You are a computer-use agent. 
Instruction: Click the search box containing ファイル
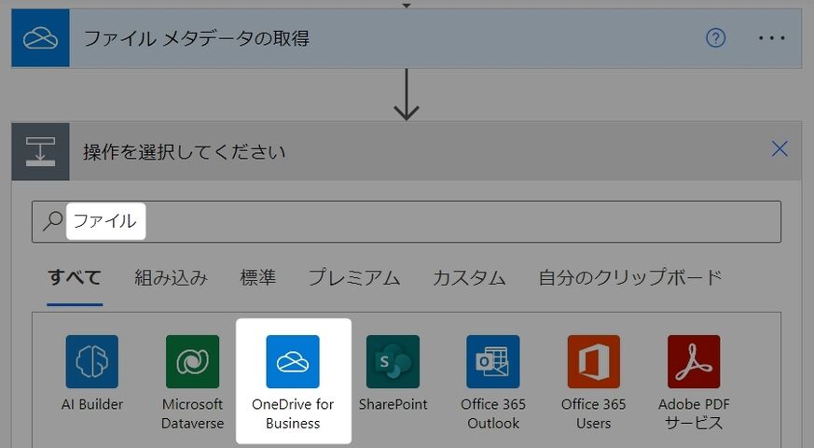pyautogui.click(x=407, y=221)
